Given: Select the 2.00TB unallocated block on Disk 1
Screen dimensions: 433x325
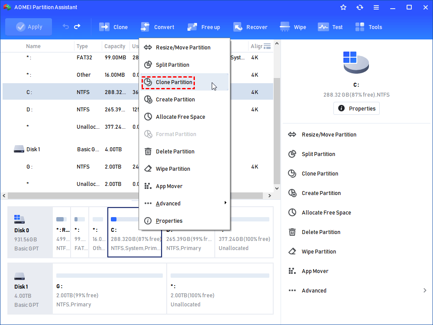Looking at the screenshot, I should tap(220, 289).
